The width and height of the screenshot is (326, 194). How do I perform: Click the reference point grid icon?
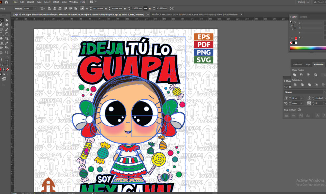tap(82, 8)
